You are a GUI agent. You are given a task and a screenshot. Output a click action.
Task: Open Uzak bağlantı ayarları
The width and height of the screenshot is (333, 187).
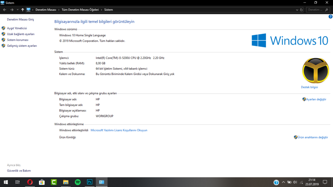[x=21, y=34]
